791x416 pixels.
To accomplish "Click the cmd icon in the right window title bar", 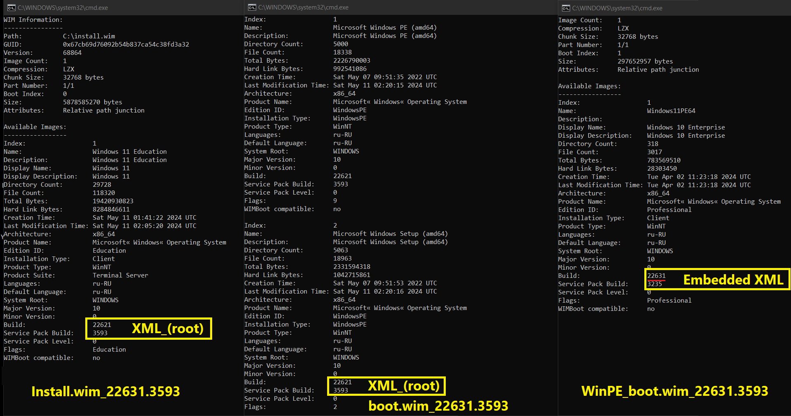I will [566, 8].
